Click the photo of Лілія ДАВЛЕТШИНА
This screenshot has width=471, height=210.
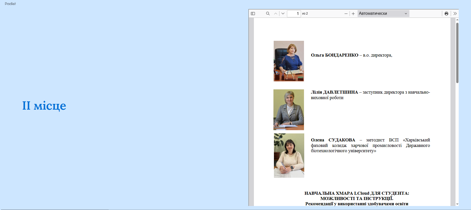click(x=289, y=110)
